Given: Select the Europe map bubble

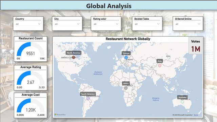Looking at the screenshot, I should 126,58.
